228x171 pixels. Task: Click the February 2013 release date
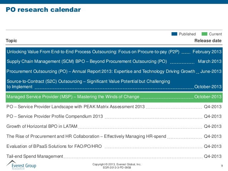coord(207,52)
